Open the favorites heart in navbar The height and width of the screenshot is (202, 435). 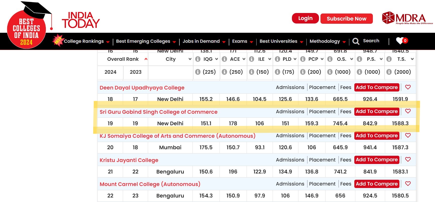coord(400,41)
